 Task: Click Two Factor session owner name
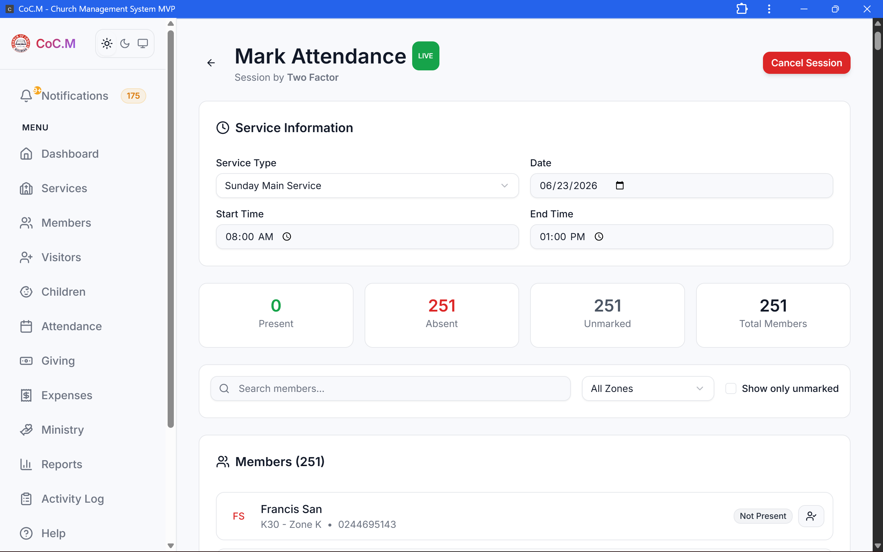pyautogui.click(x=313, y=77)
